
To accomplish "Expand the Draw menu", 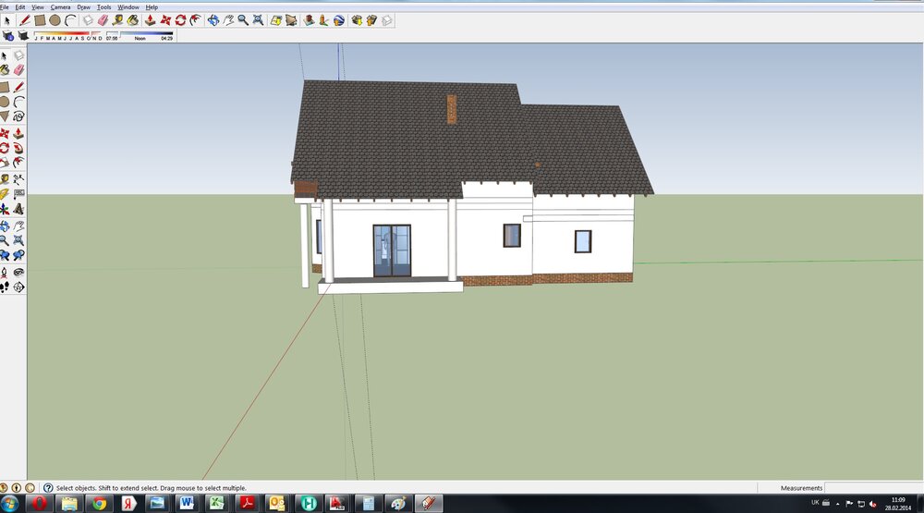I will tap(83, 6).
